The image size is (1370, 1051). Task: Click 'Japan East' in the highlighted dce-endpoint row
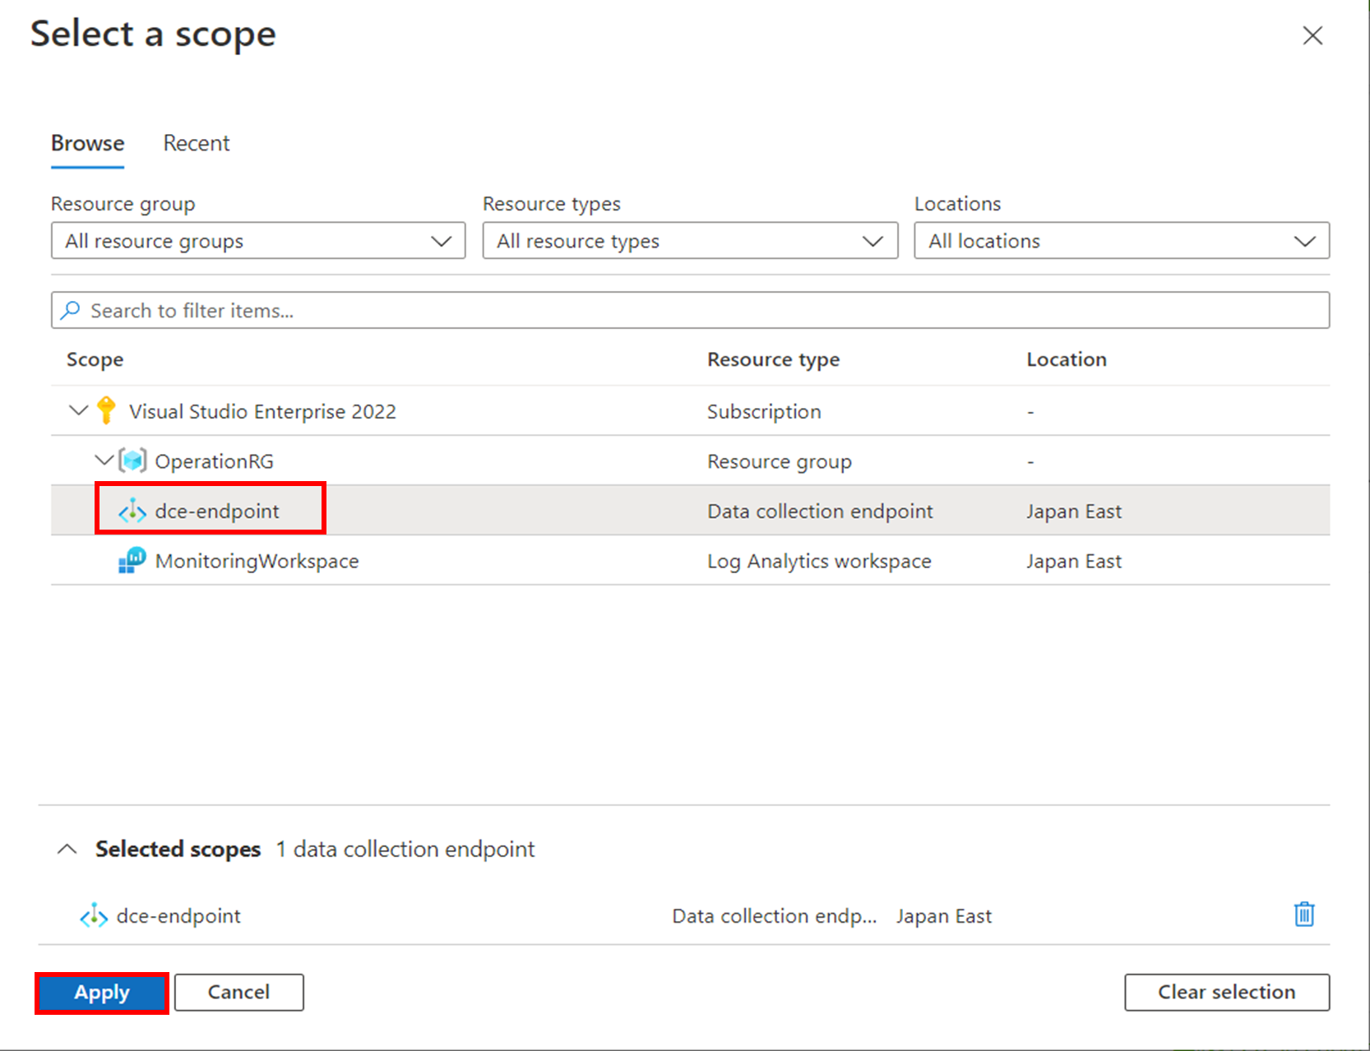point(1074,511)
